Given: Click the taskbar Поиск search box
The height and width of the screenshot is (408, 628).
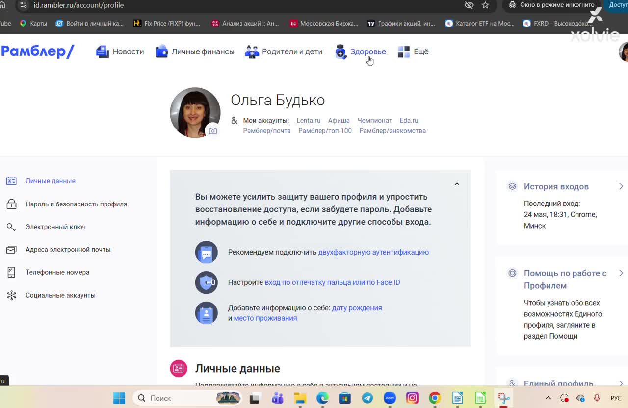Looking at the screenshot, I should pyautogui.click(x=188, y=398).
